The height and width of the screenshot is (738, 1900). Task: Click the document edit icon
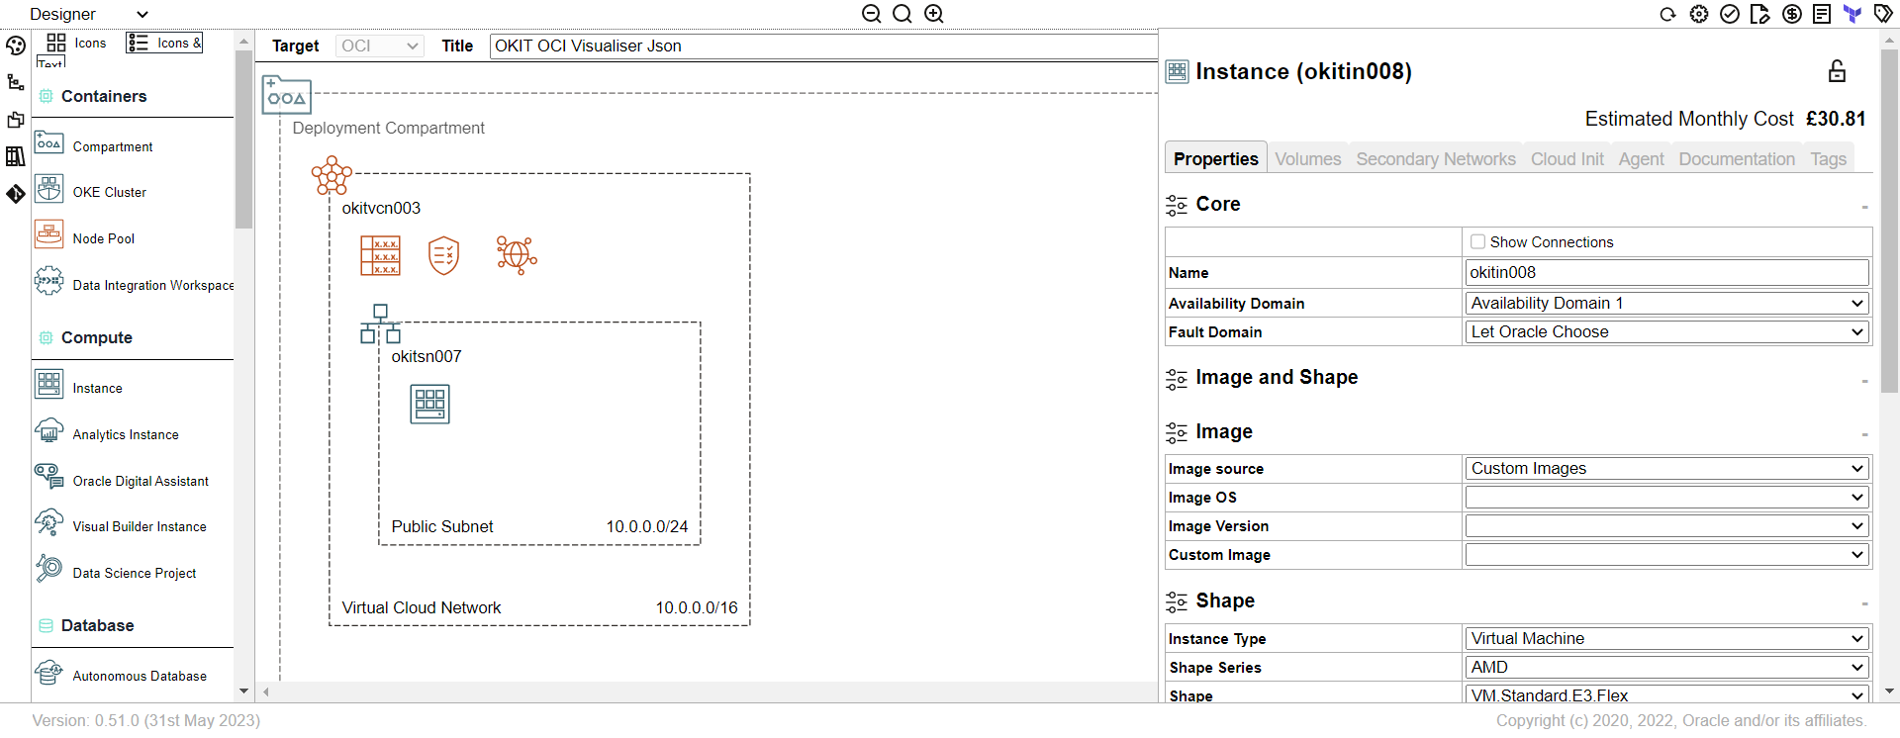(x=1760, y=14)
